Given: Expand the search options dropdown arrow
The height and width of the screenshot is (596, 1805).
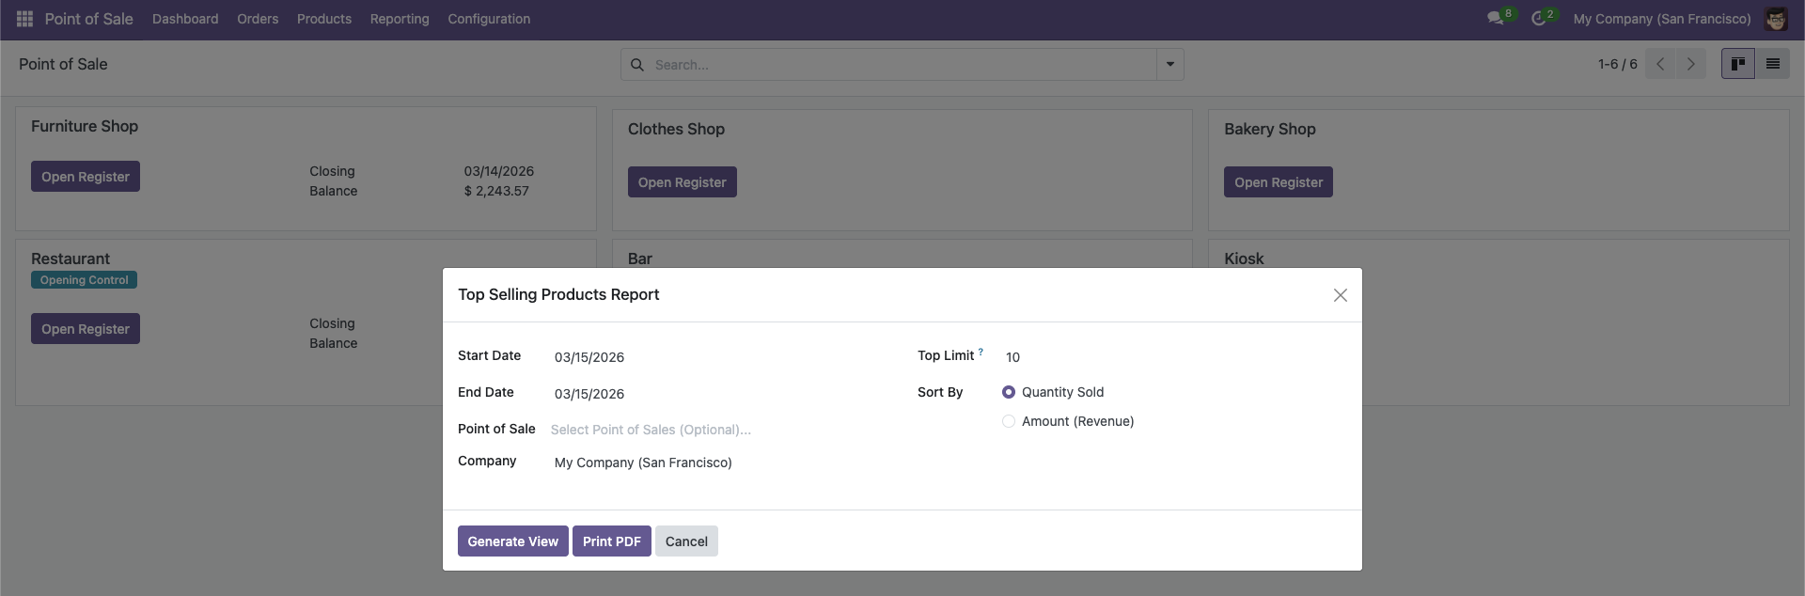Looking at the screenshot, I should 1170,65.
